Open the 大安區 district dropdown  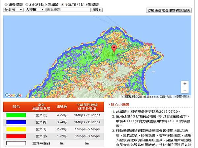35,10
